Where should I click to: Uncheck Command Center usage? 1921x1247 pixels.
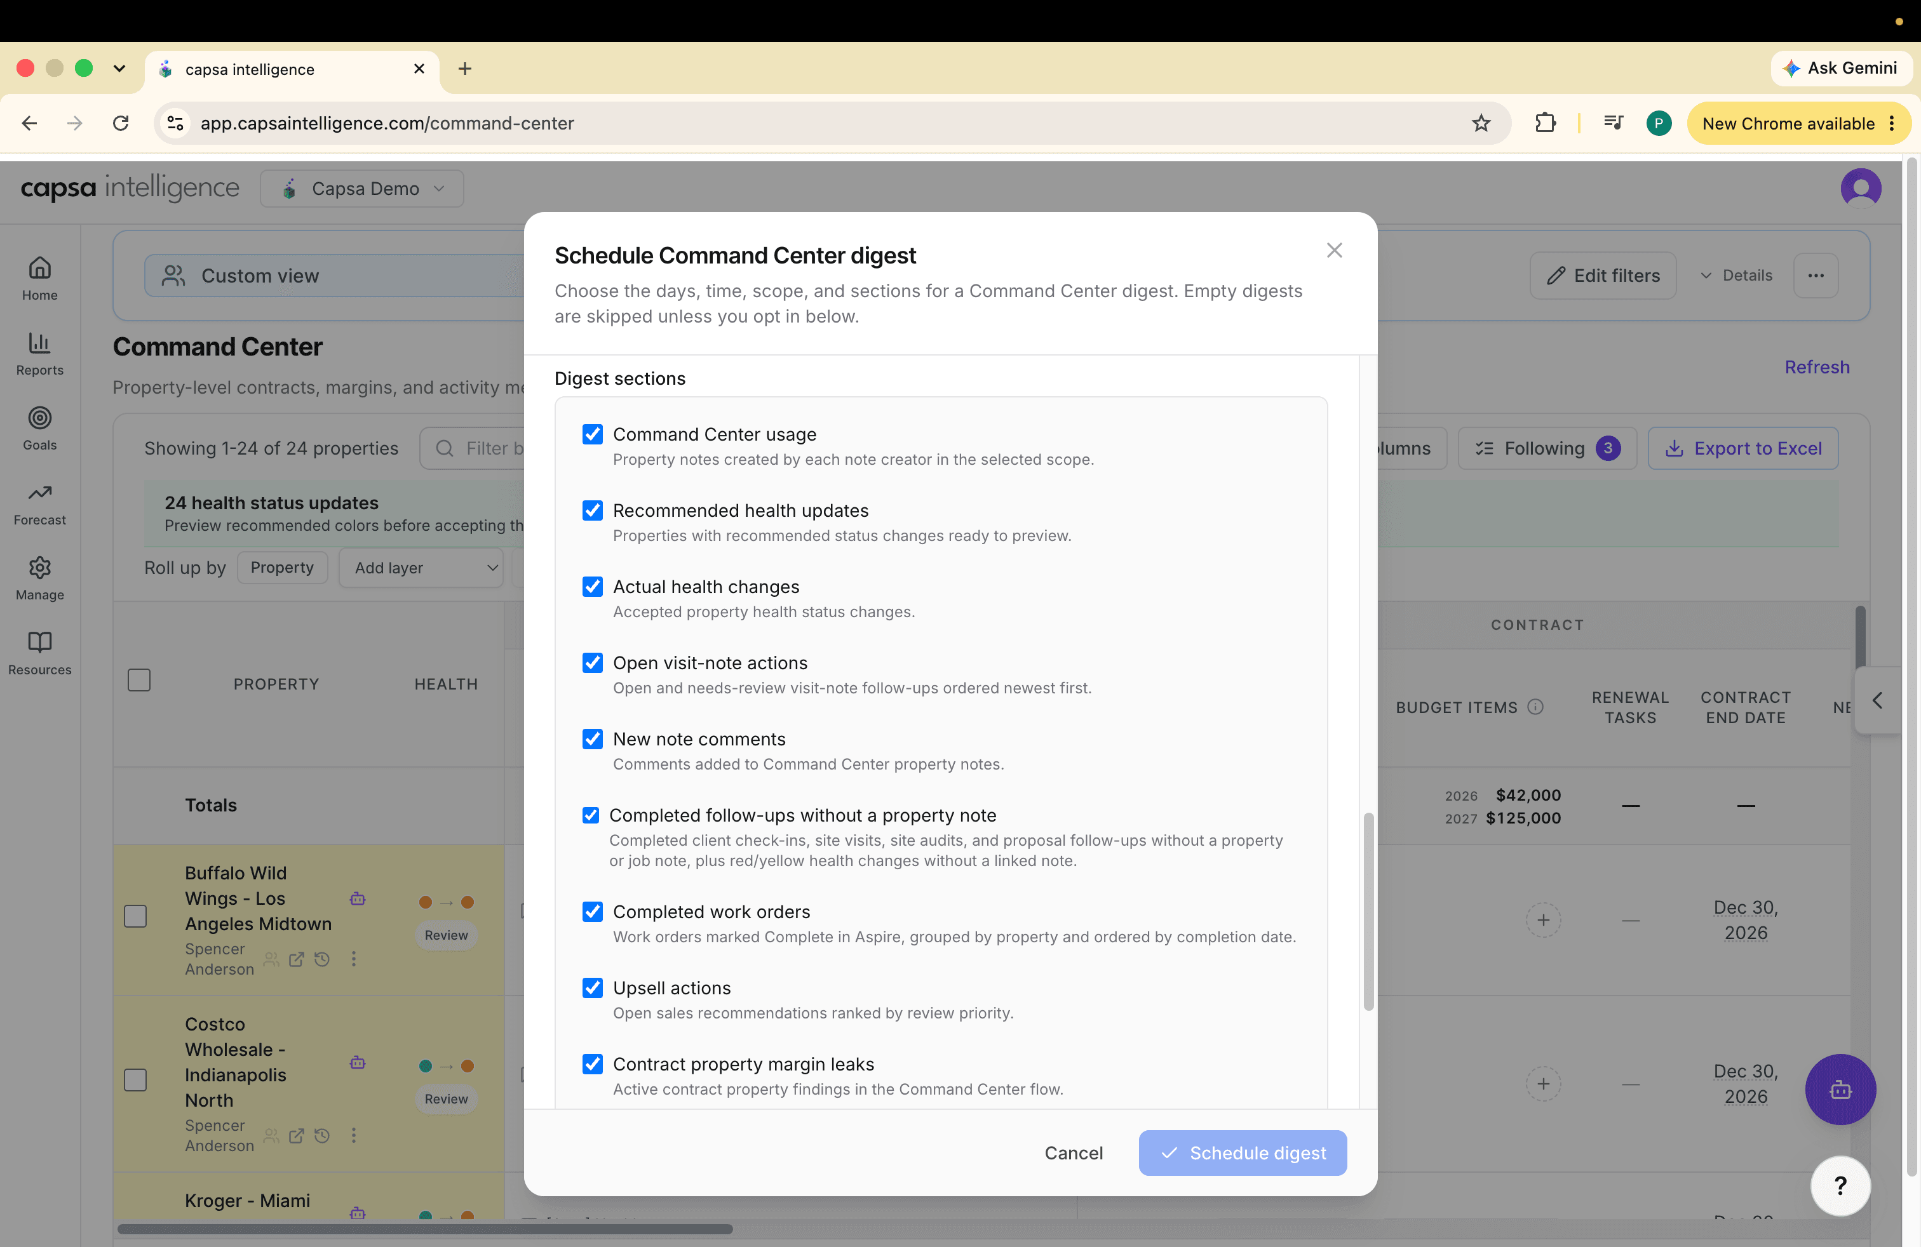tap(593, 434)
